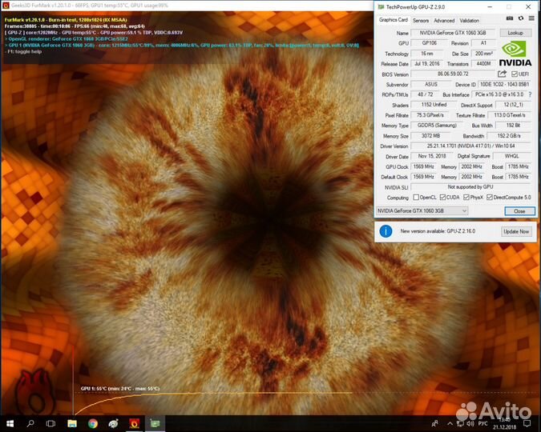The height and width of the screenshot is (432, 541).
Task: Click the paint palette taskbar icon
Action: coord(114,423)
